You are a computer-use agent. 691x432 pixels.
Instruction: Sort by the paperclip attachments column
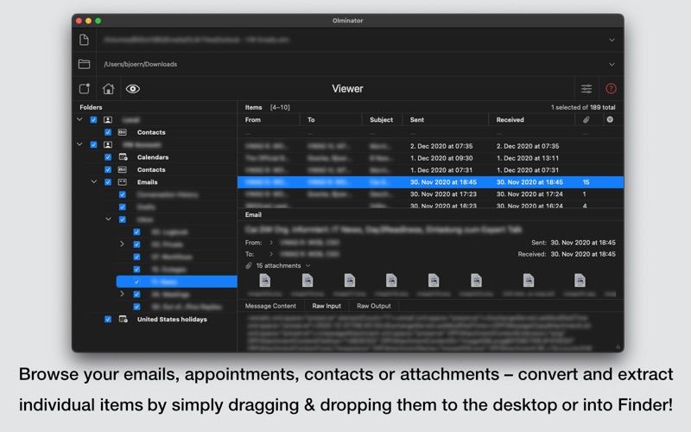586,119
